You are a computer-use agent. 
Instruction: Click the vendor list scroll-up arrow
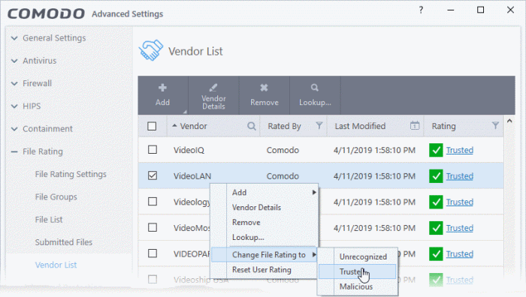tap(509, 121)
